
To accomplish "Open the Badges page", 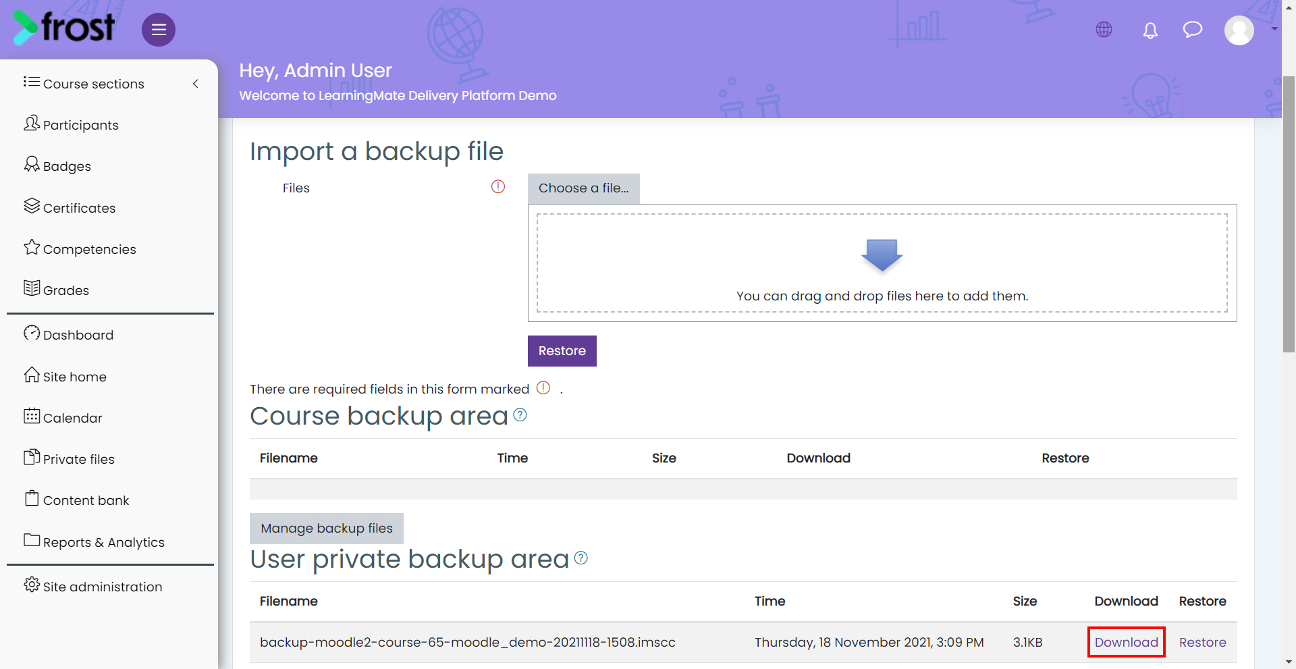I will pos(67,166).
